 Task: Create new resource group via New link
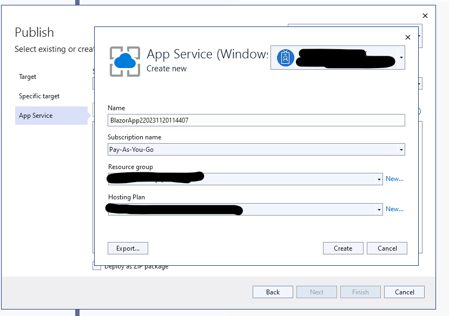[x=394, y=179]
